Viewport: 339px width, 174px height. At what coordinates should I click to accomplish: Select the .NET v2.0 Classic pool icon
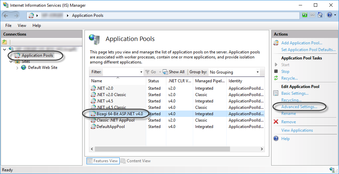[x=93, y=94]
